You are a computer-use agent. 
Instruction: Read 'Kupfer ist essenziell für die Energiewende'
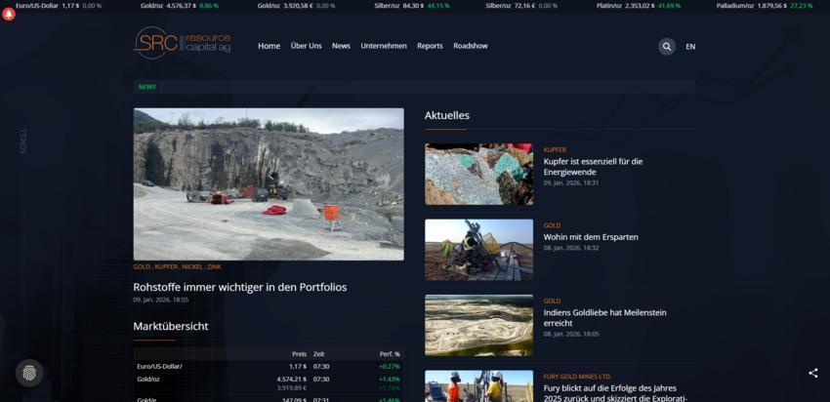[x=593, y=166]
